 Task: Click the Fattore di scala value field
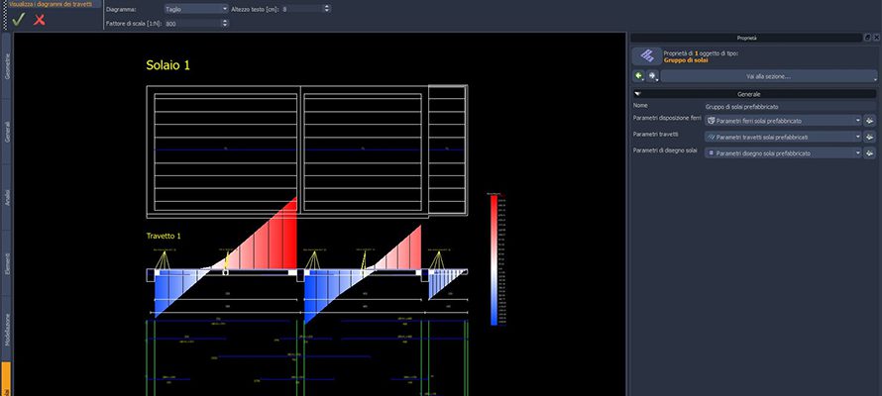[x=193, y=24]
